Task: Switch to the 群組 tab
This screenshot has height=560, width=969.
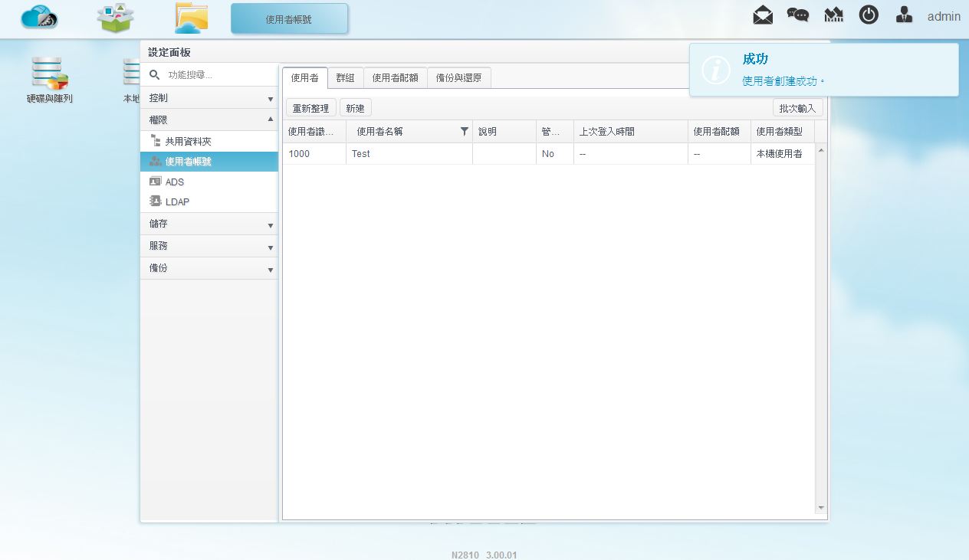Action: tap(346, 77)
